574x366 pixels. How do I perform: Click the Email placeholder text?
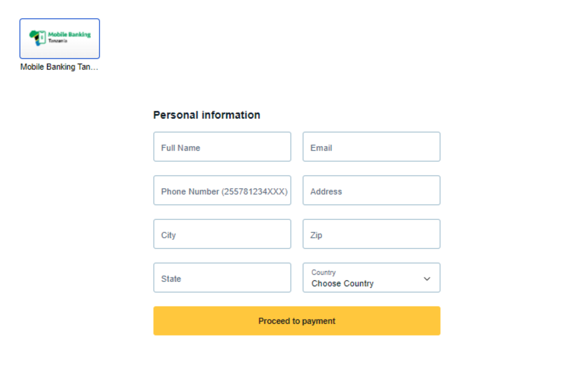click(x=321, y=148)
